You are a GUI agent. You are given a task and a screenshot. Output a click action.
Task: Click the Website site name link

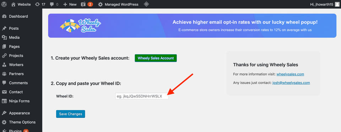pos(24,4)
